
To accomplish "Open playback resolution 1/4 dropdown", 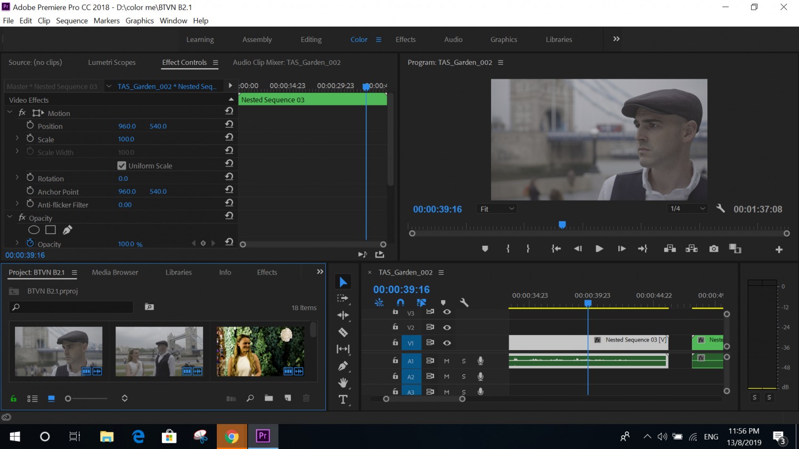I will click(688, 209).
